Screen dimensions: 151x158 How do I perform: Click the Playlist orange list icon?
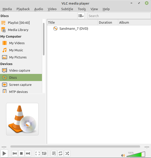[3, 23]
